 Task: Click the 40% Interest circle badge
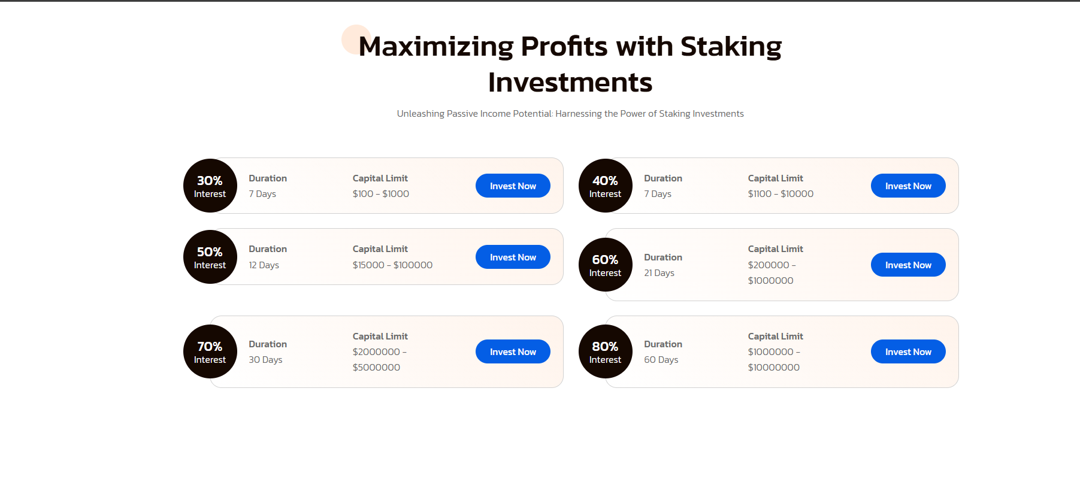(605, 186)
